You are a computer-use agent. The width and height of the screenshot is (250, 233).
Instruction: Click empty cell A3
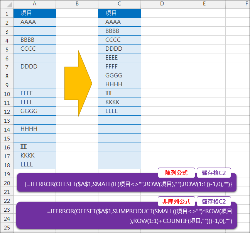tap(35, 31)
